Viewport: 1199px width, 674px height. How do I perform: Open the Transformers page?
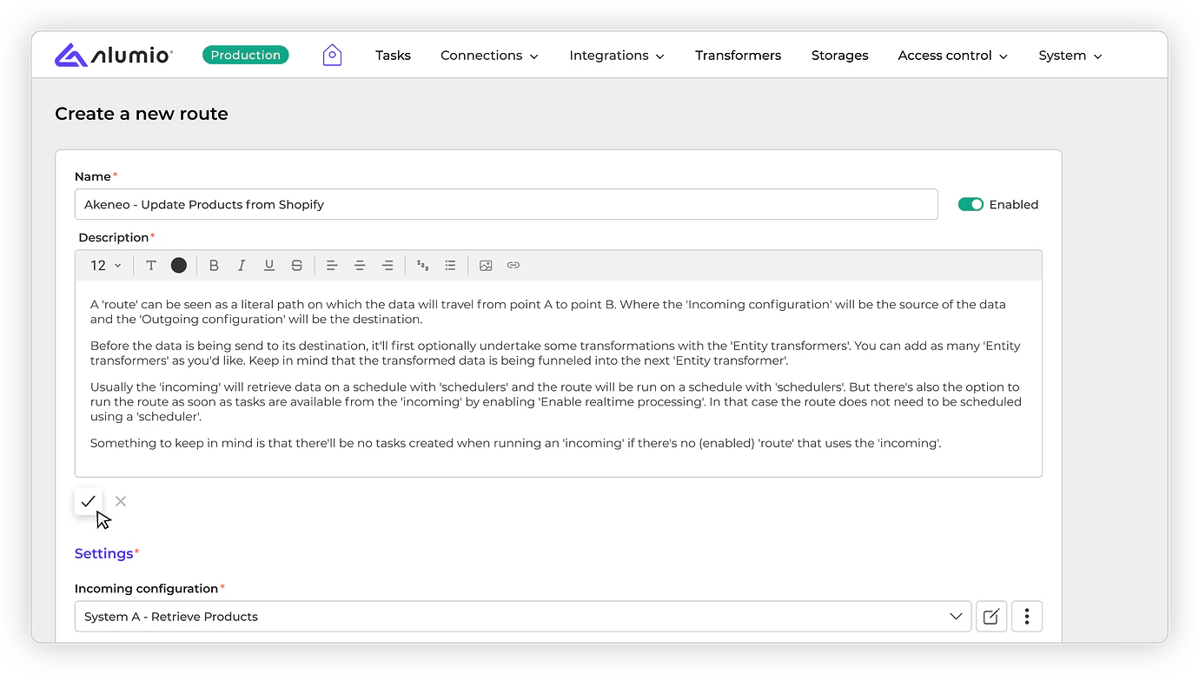point(738,56)
